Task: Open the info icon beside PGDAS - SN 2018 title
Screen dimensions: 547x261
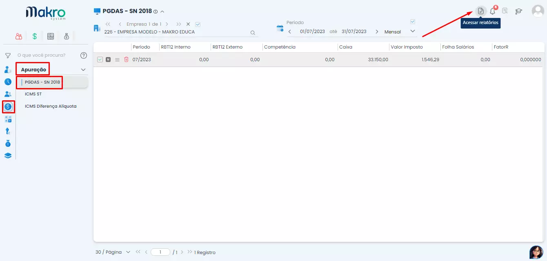Action: pos(156,11)
